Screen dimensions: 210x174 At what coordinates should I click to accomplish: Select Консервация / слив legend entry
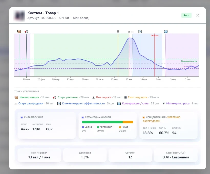point(138,104)
